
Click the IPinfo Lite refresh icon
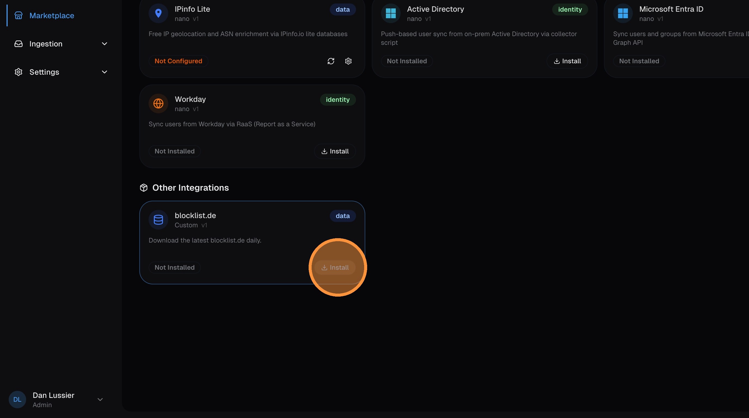tap(331, 61)
